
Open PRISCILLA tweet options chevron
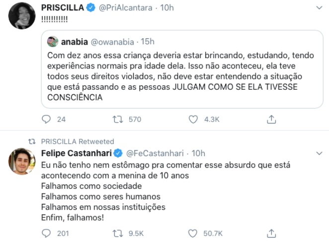pos(319,7)
